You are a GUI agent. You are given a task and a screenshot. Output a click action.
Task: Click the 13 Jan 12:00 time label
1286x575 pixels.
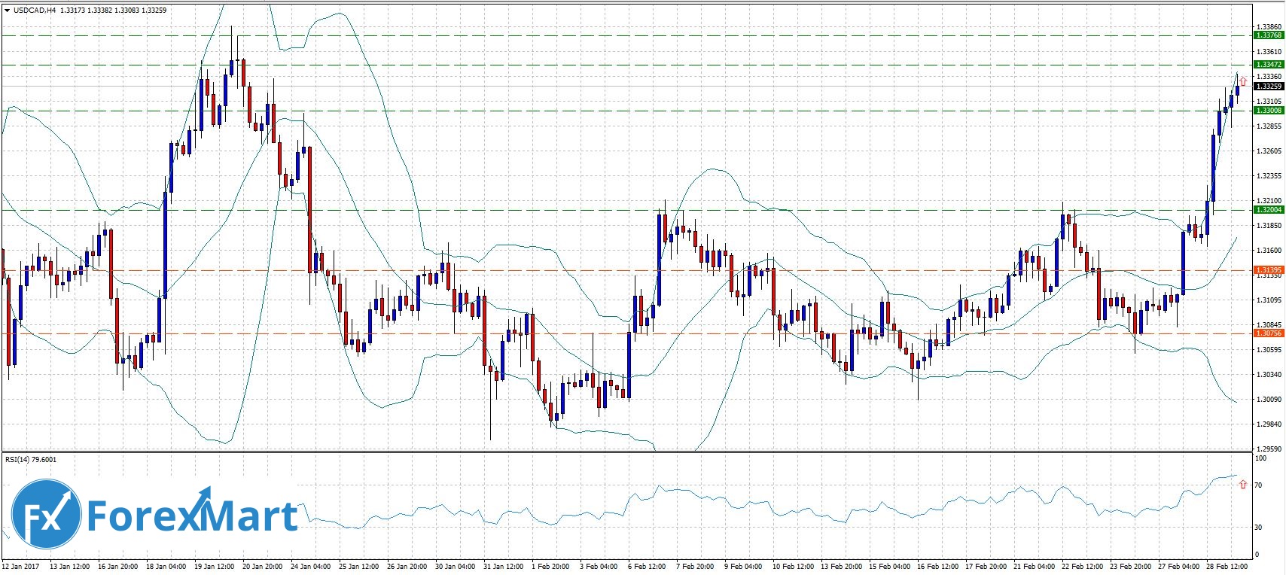pyautogui.click(x=70, y=566)
